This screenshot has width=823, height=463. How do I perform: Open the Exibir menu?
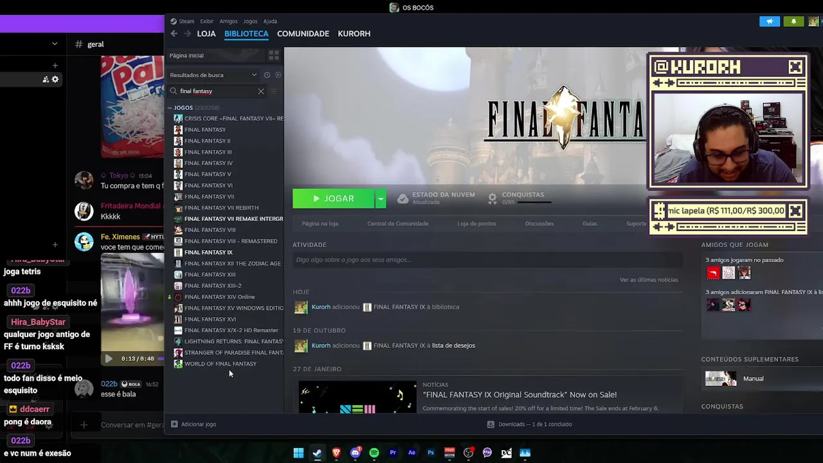click(206, 21)
